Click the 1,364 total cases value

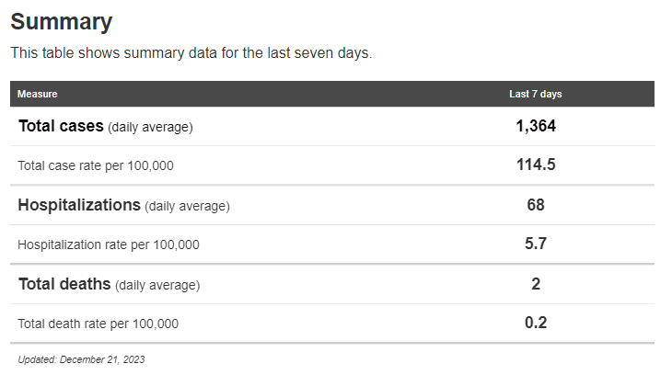coord(536,127)
